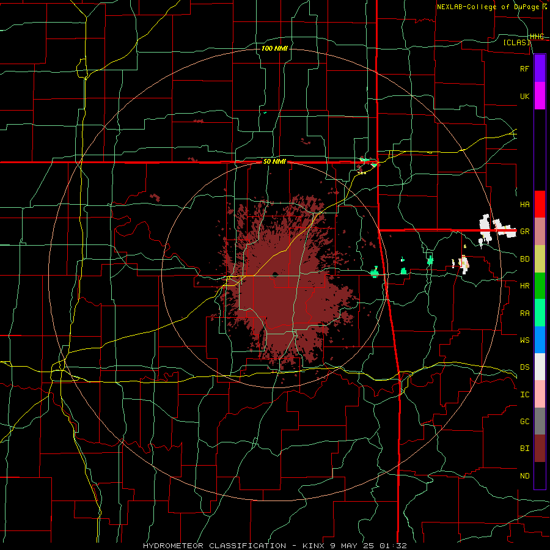Click the DS legend label

(525, 367)
